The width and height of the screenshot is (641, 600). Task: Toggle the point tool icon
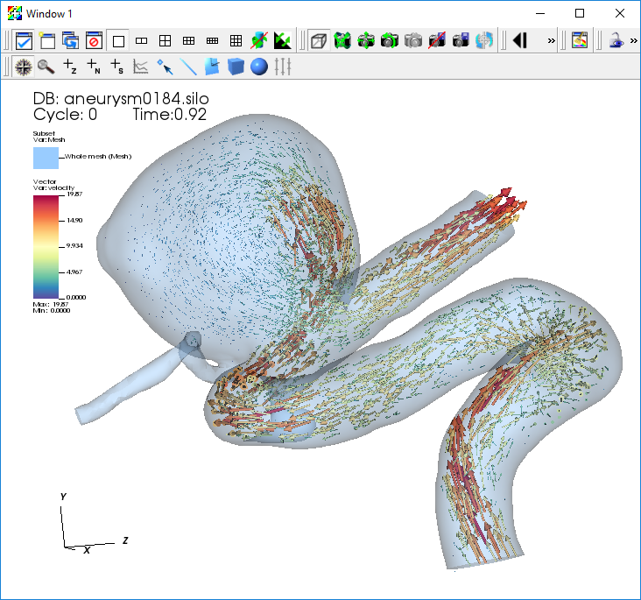(165, 67)
